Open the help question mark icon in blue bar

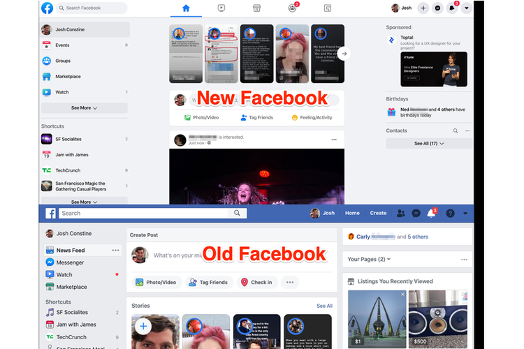click(x=450, y=213)
